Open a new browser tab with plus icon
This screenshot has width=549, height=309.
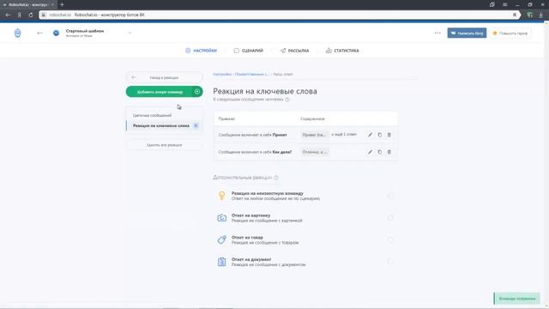click(62, 4)
